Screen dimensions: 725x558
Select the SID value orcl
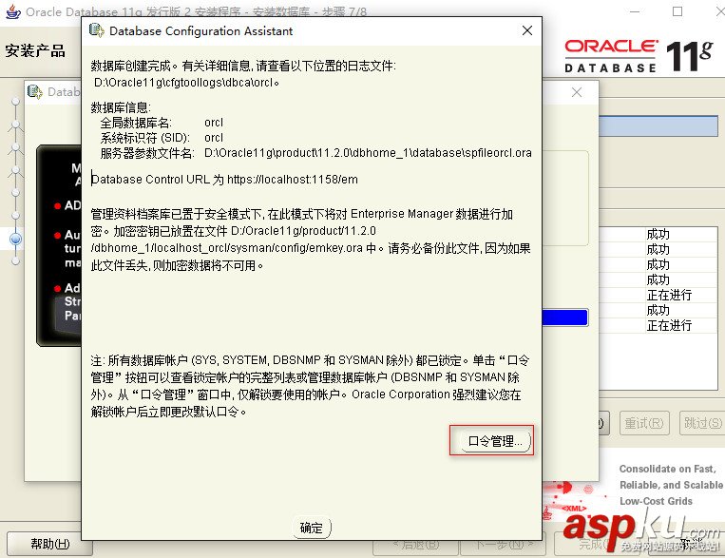point(214,138)
